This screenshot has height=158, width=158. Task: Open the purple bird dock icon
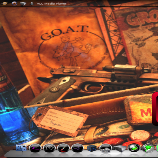tap(77, 148)
